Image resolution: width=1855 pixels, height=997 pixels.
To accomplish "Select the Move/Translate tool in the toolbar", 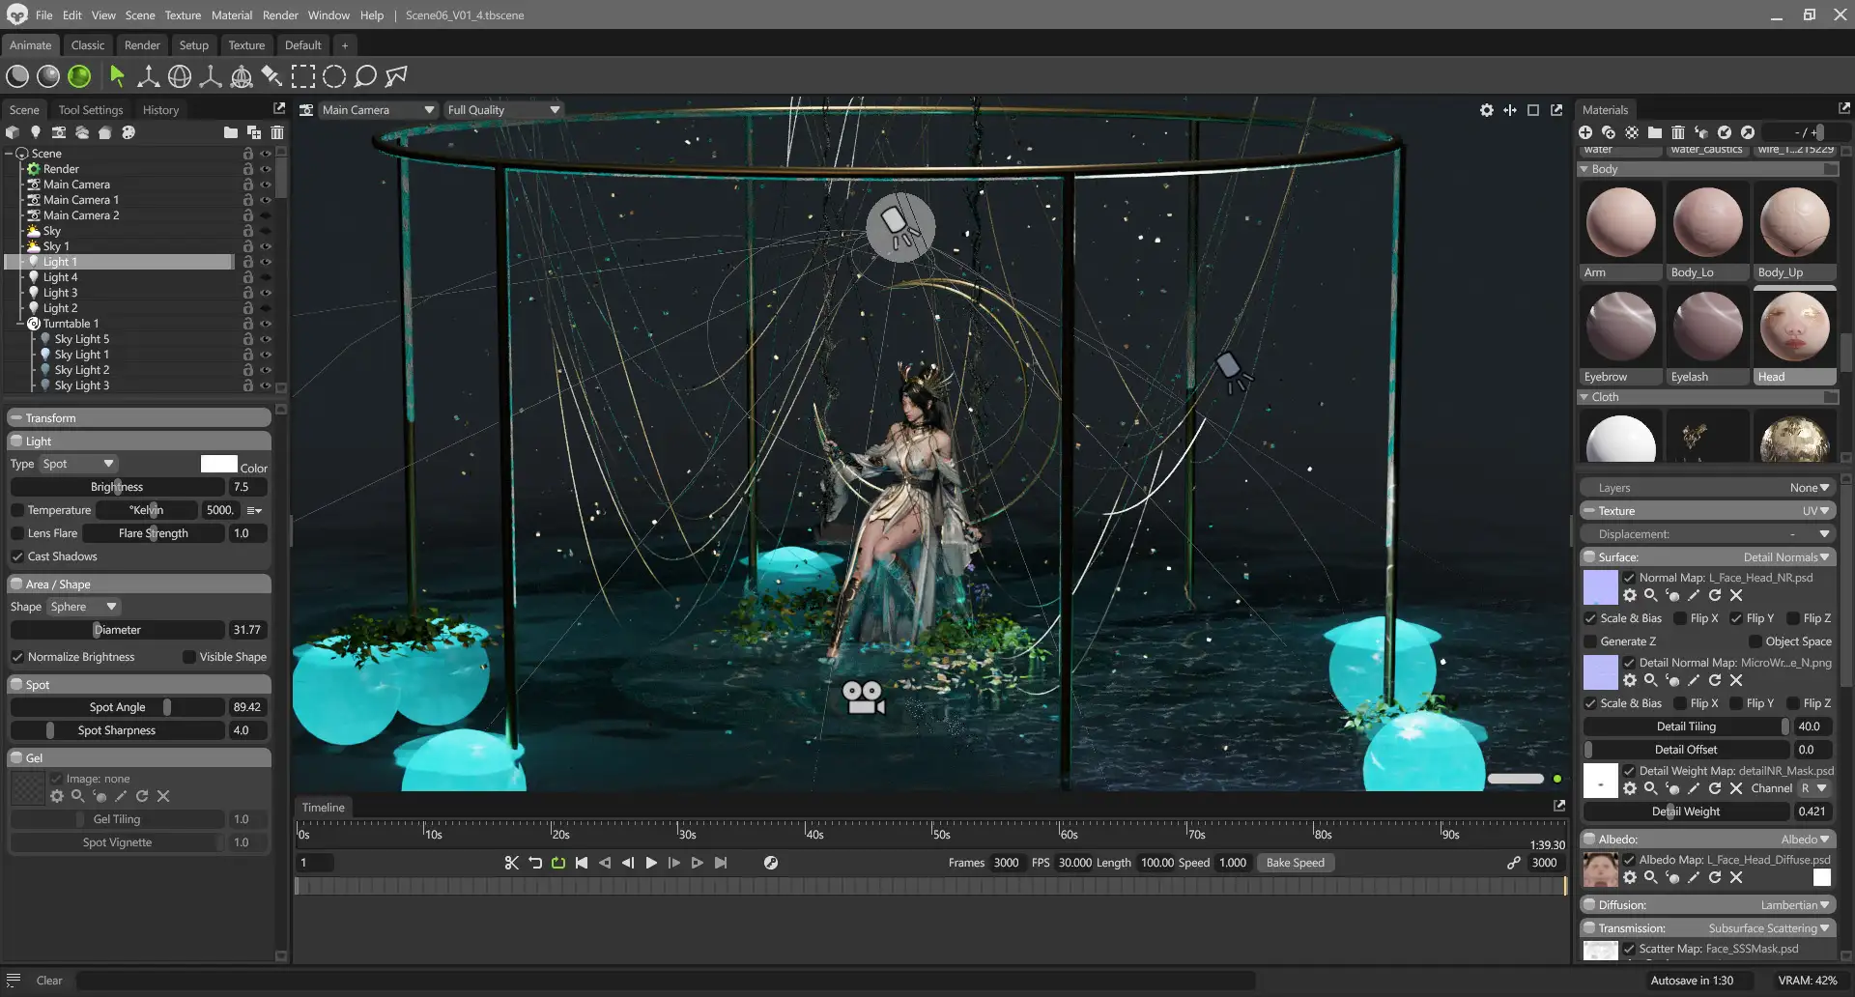I will coord(149,75).
